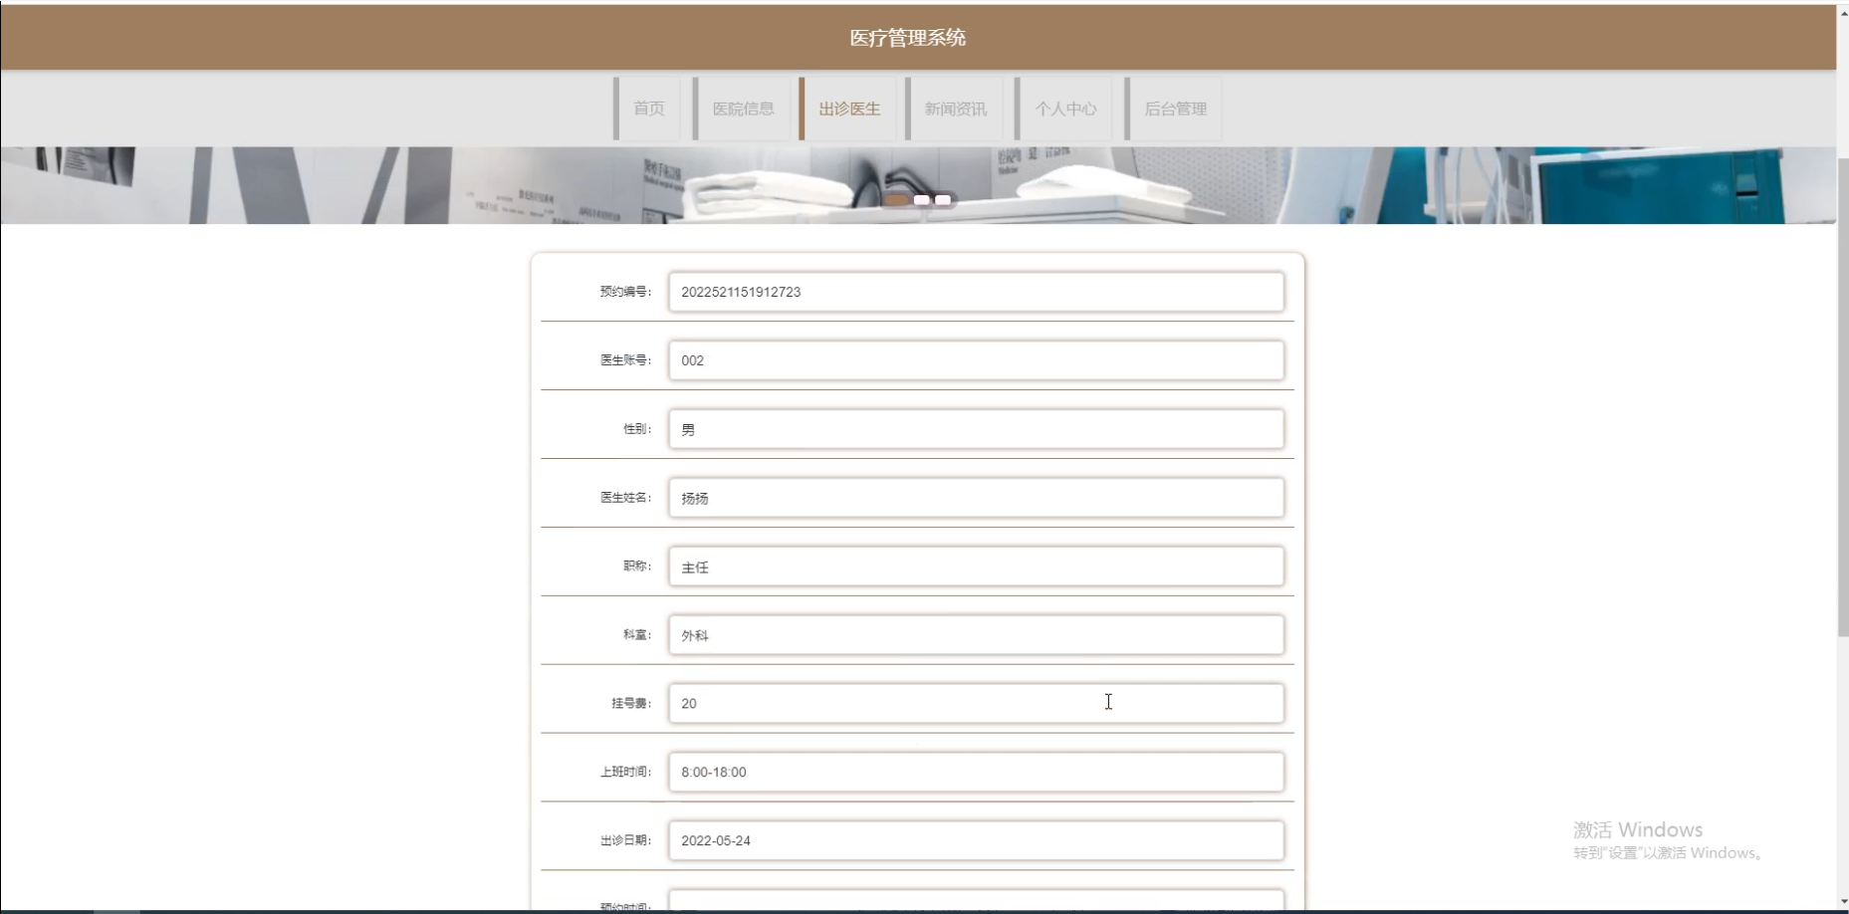
Task: Click the hospital banner image
Action: pyautogui.click(x=918, y=185)
